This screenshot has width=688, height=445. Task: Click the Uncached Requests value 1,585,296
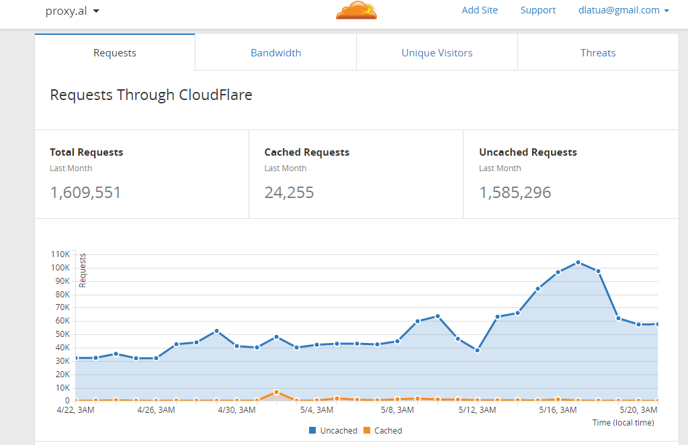[x=515, y=193]
